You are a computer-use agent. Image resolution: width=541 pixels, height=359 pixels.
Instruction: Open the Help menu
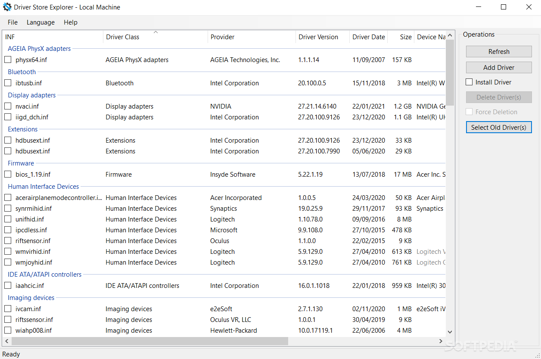pyautogui.click(x=71, y=22)
